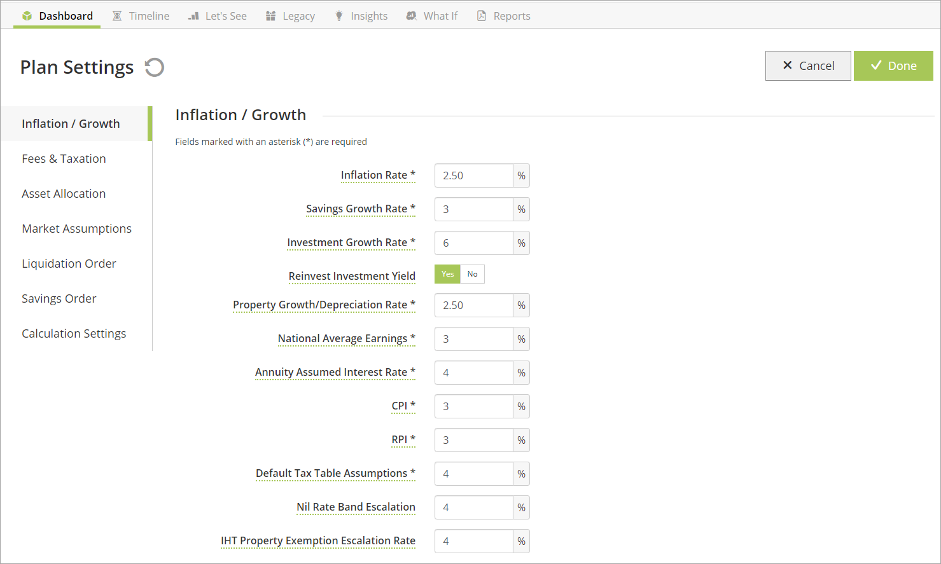Click the Inflation / Growth section heading
This screenshot has width=941, height=564.
point(240,115)
